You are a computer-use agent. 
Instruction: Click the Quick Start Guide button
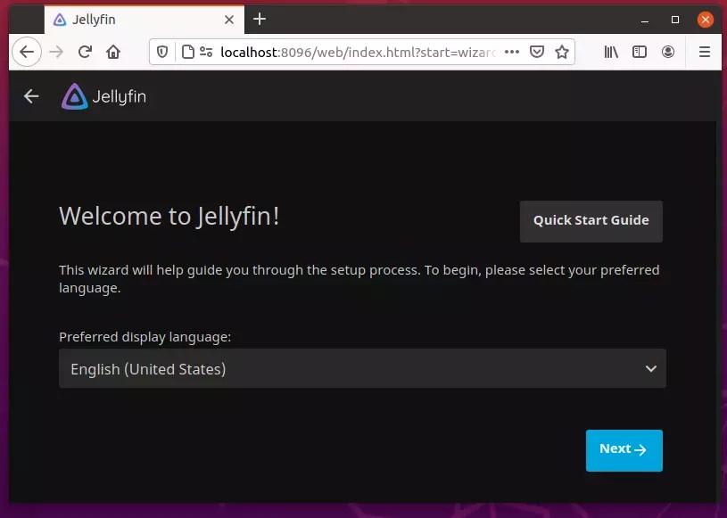pyautogui.click(x=591, y=220)
